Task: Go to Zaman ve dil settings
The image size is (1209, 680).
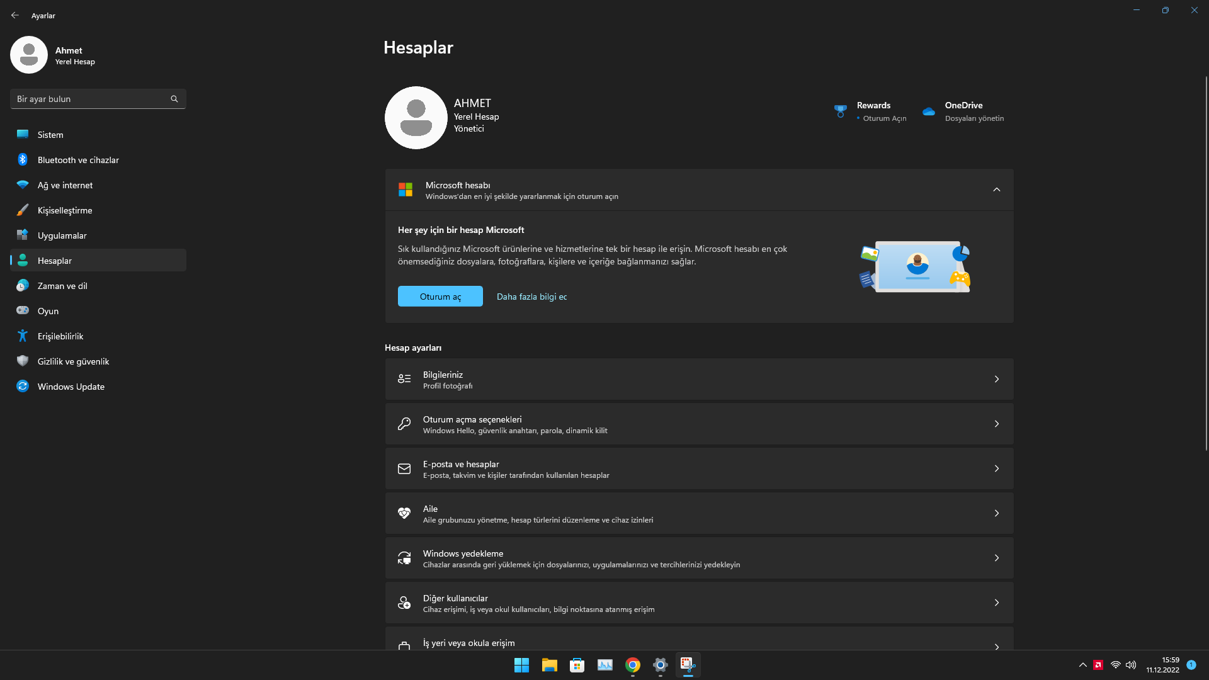Action: (62, 286)
